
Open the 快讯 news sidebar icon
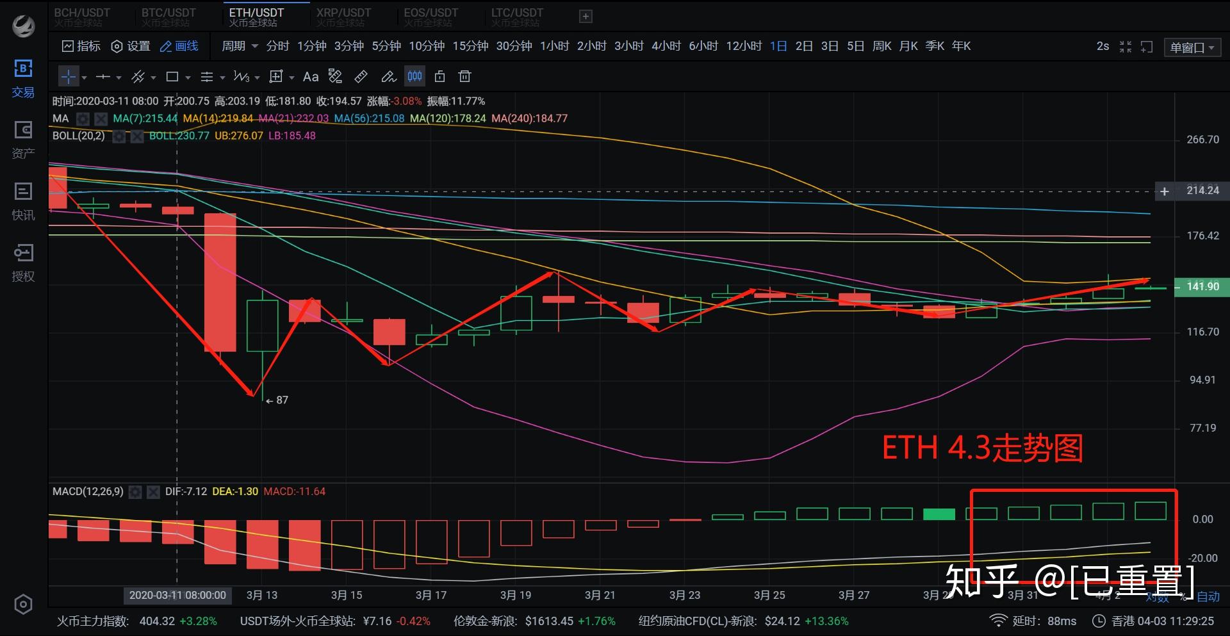coord(23,199)
